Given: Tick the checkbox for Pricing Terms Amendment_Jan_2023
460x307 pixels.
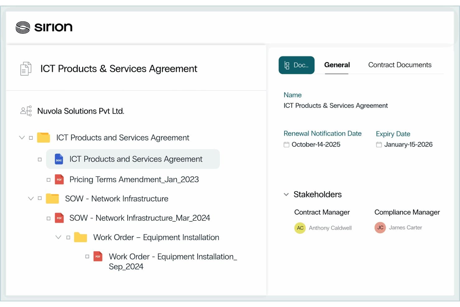Looking at the screenshot, I should [48, 180].
